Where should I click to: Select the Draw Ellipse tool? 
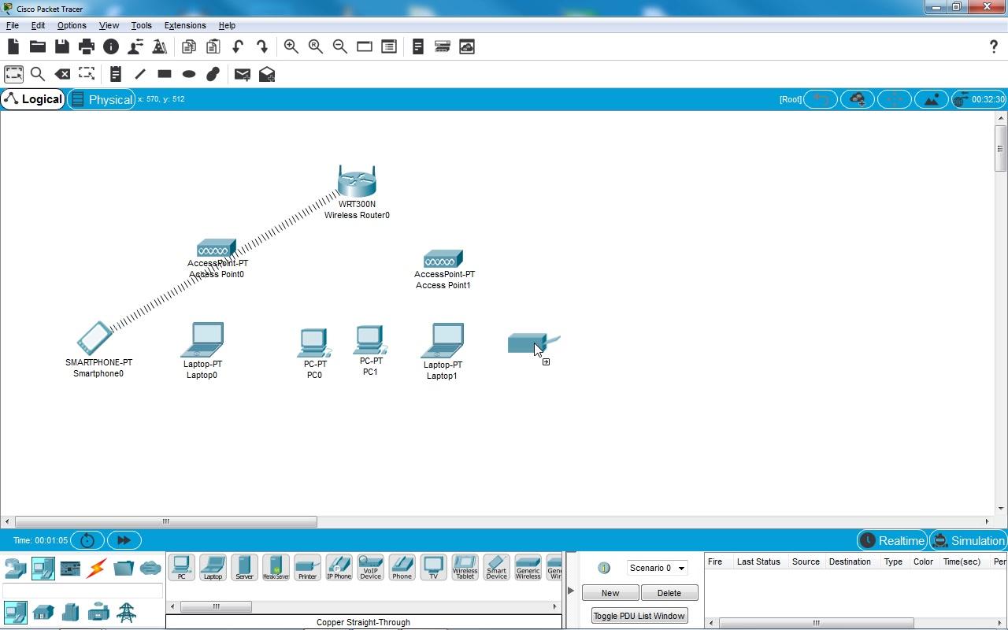(x=189, y=74)
